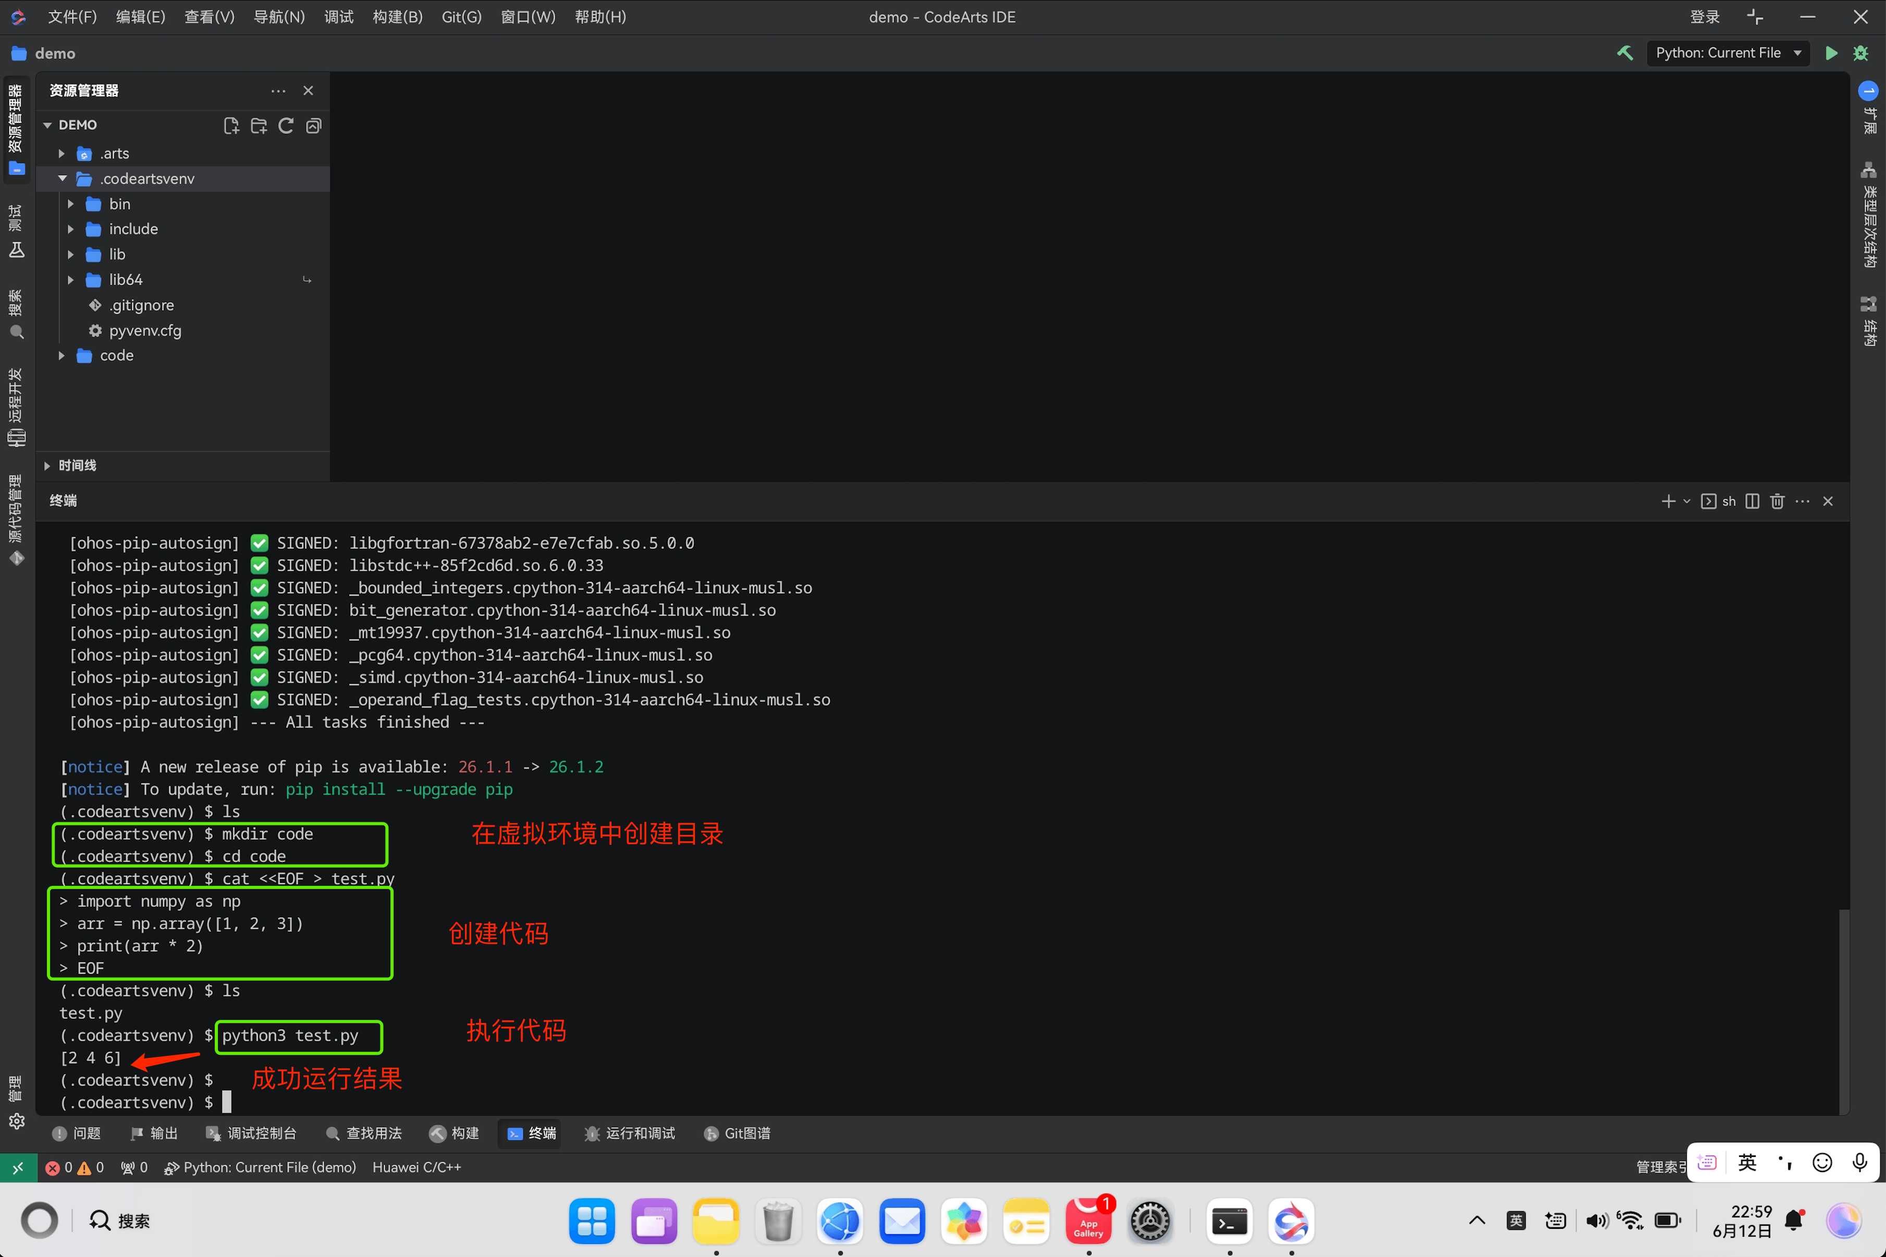This screenshot has width=1886, height=1257.
Task: Open the 搜索 view in activity bar
Action: pos(16,314)
